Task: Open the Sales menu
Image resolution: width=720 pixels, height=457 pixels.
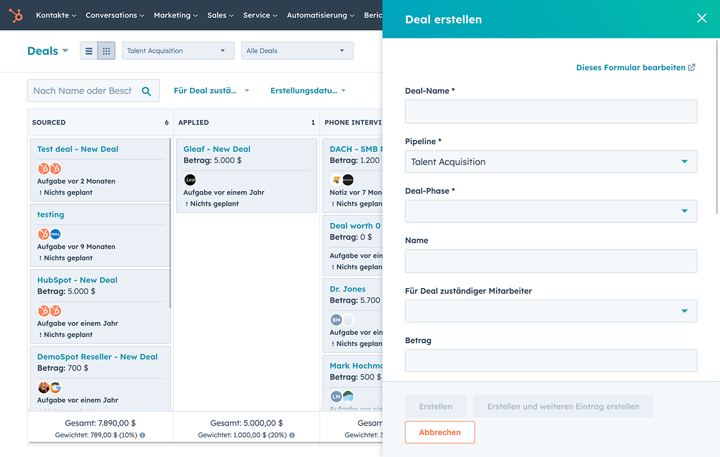Action: pyautogui.click(x=220, y=15)
